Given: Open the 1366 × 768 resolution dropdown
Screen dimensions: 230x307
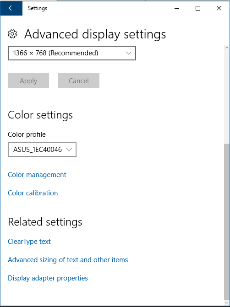Looking at the screenshot, I should coord(72,53).
